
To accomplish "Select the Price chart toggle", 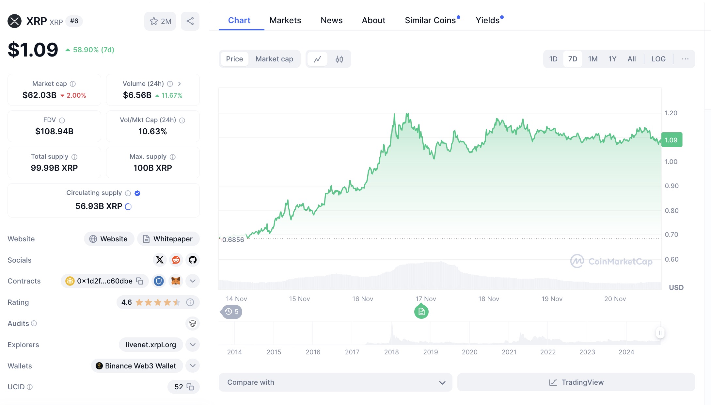I will point(234,59).
